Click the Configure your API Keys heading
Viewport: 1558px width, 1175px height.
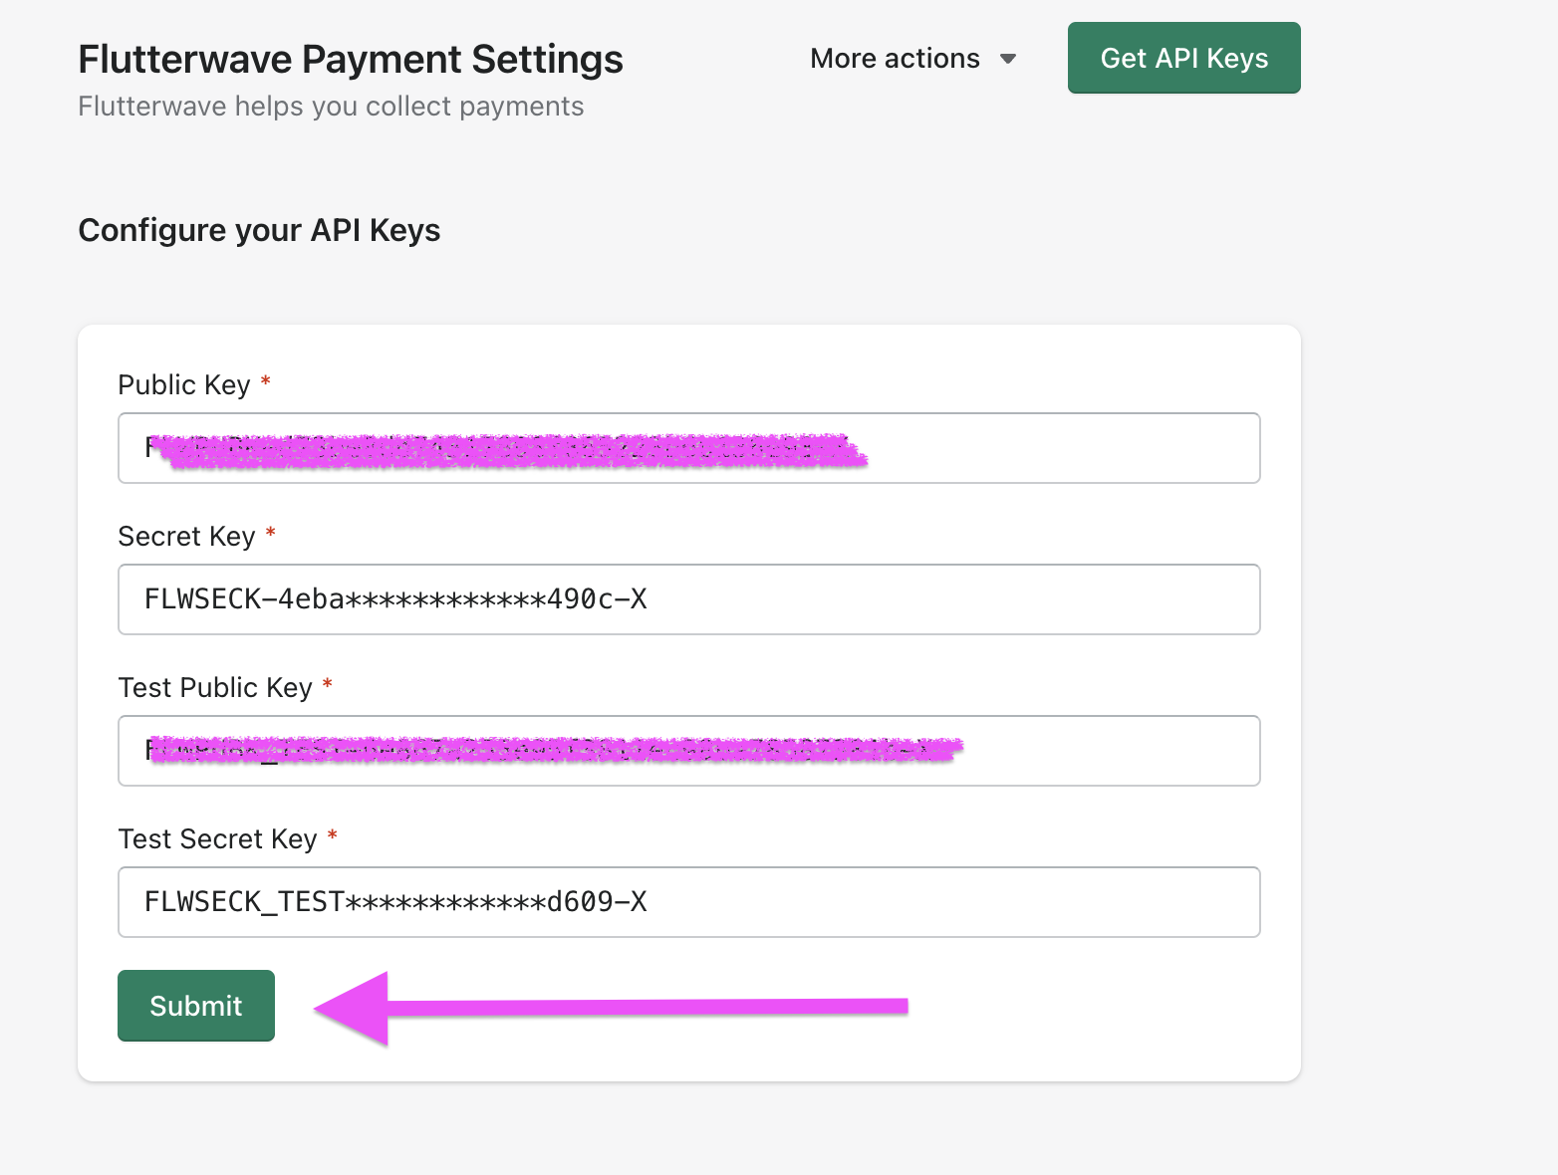point(259,230)
